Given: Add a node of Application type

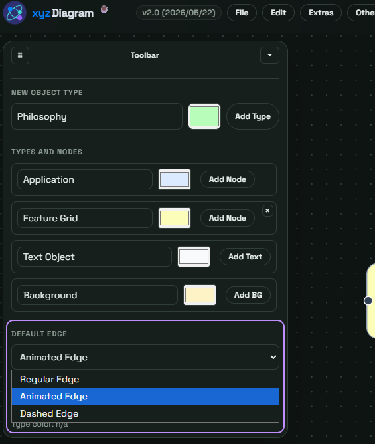Looking at the screenshot, I should click(x=228, y=179).
